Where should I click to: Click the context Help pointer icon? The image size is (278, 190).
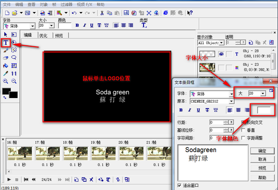tap(190, 13)
